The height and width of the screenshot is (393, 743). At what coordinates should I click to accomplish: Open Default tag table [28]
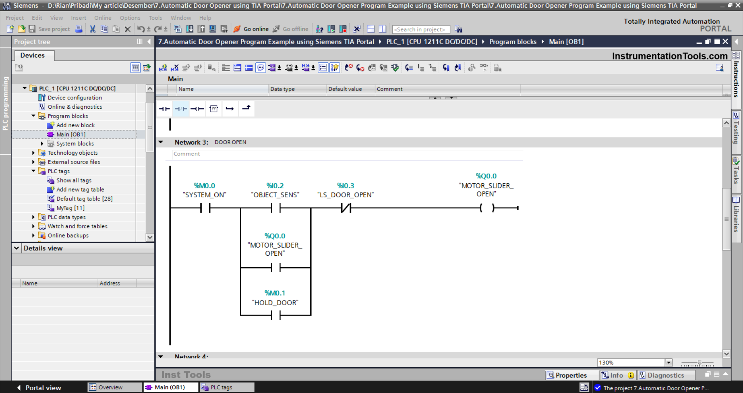click(x=84, y=198)
